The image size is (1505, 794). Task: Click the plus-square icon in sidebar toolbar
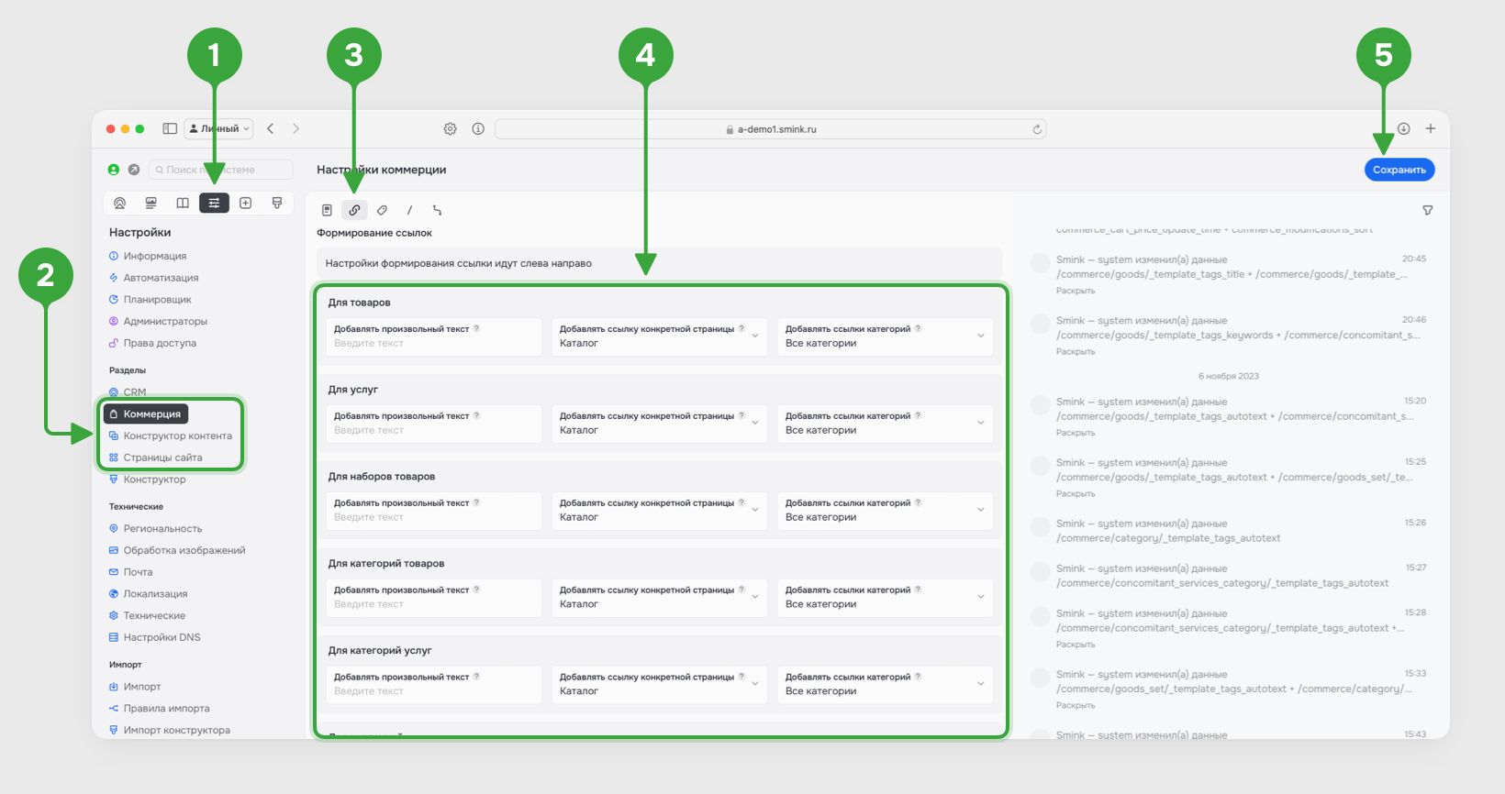coord(245,203)
